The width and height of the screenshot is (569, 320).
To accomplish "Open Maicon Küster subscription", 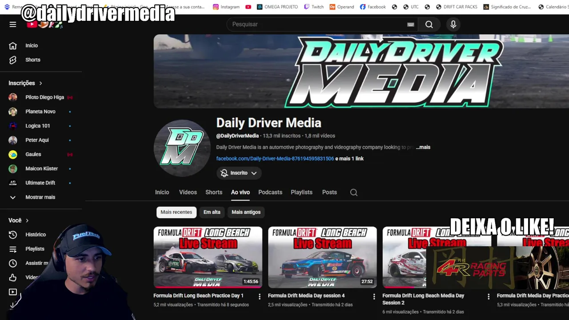I will click(41, 168).
